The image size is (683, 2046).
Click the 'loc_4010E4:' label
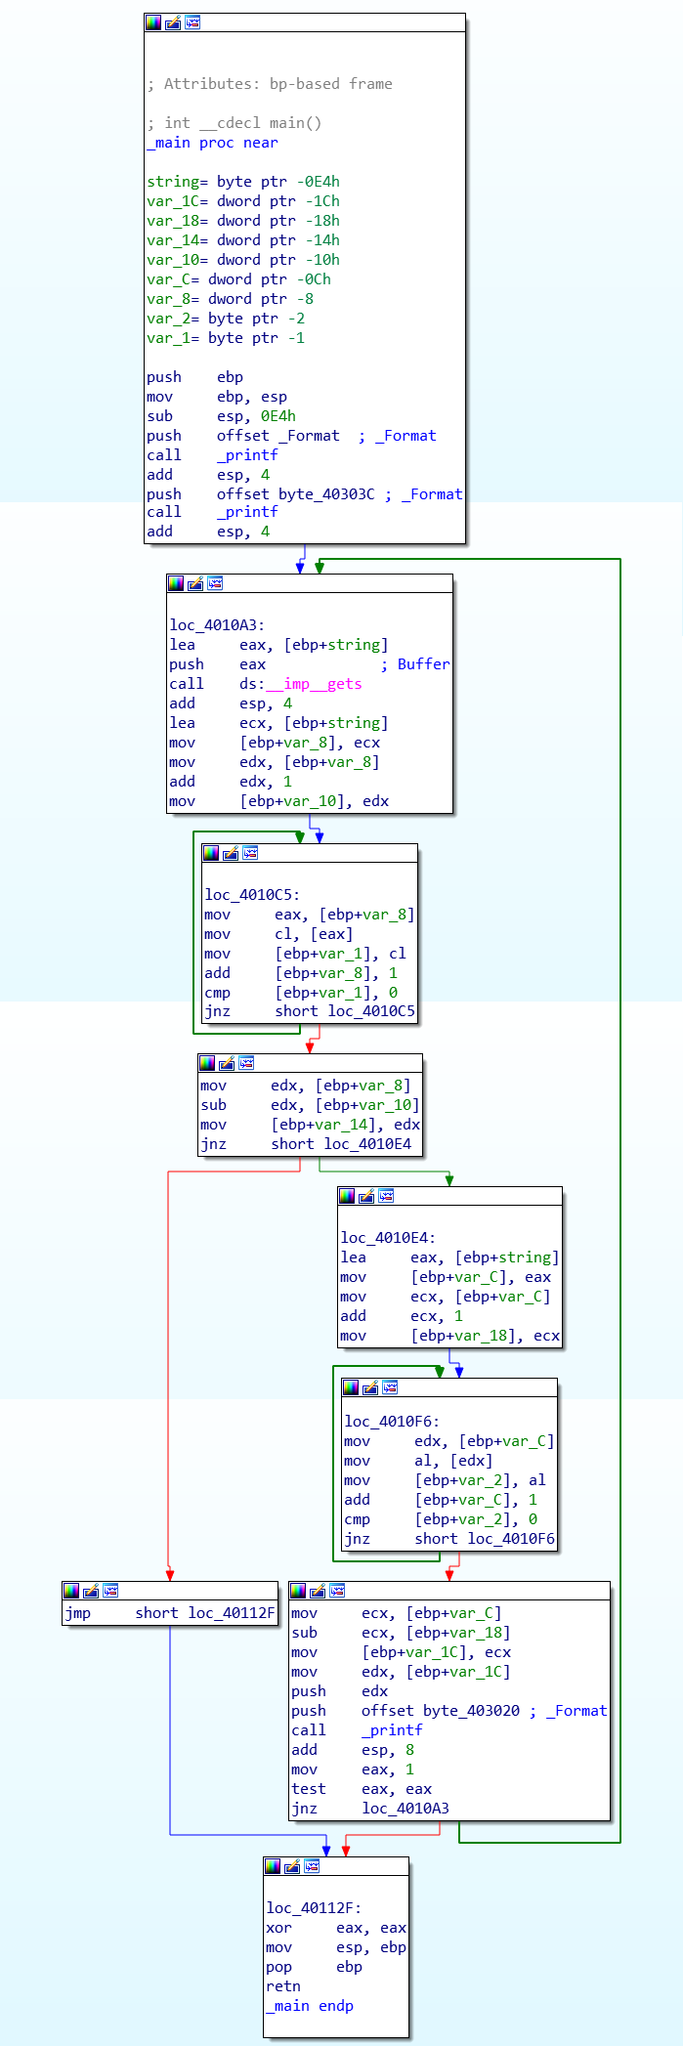388,1238
